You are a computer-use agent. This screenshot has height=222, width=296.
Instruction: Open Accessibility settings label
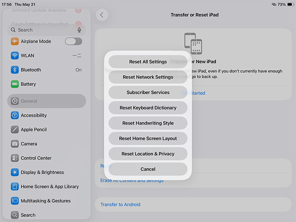34,115
